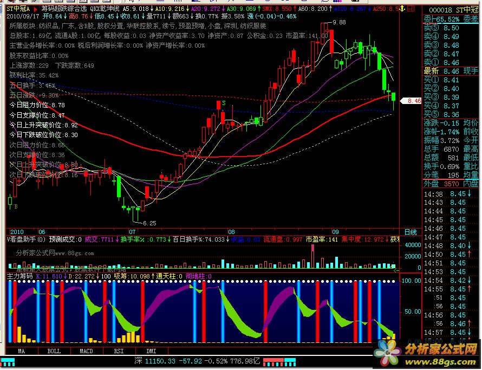Click the 最新 8.46 latest price row
The height and width of the screenshot is (370, 482).
(x=451, y=71)
